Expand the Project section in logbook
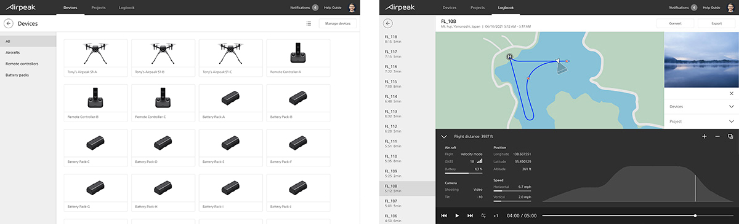Image resolution: width=739 pixels, height=224 pixels. click(701, 122)
